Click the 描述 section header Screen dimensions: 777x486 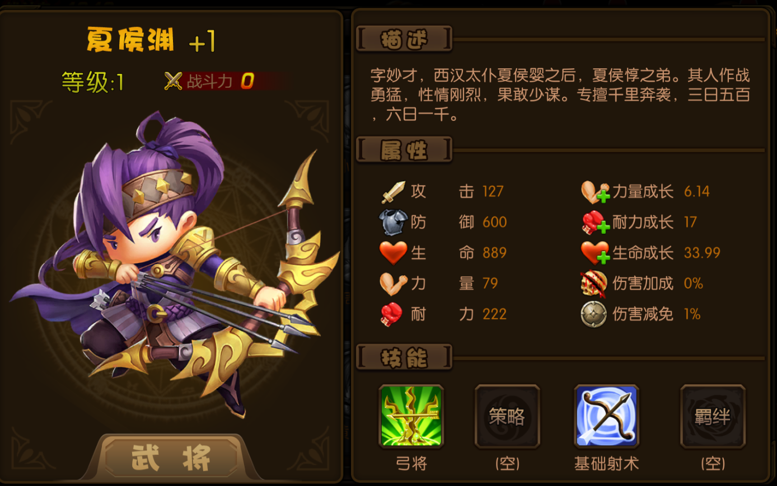[404, 40]
